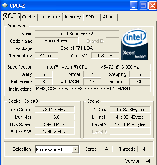Open the Mainboard tab
This screenshot has width=157, height=165.
50,17
